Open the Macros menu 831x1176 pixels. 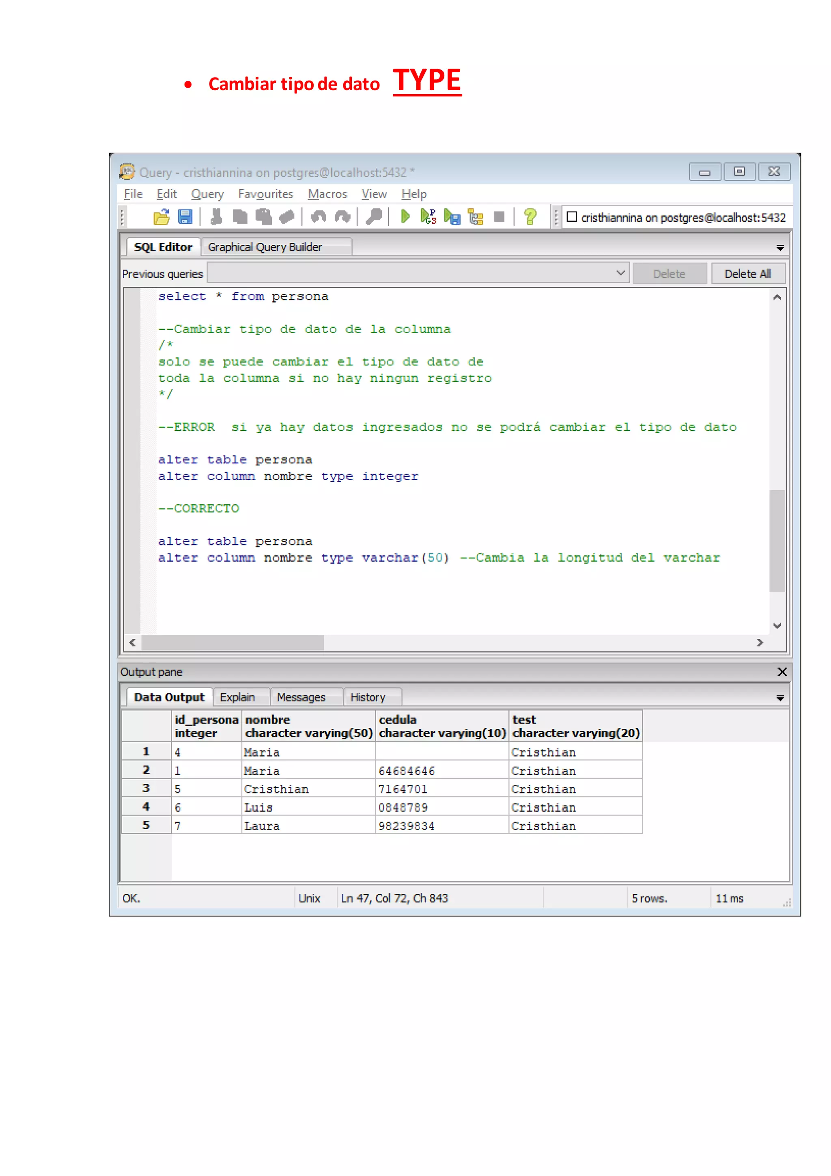[x=327, y=194]
